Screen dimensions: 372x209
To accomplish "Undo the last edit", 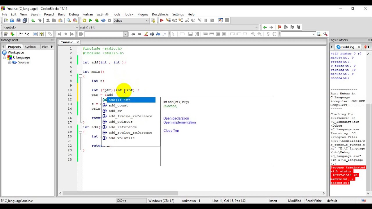I will 33,21.
